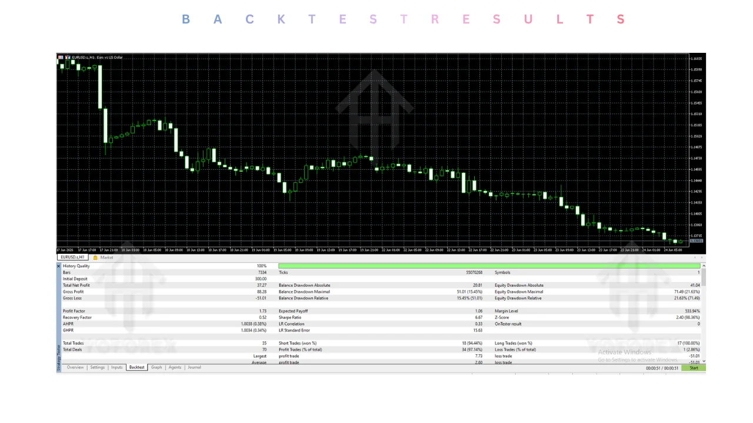Click Loss Trades value 1 (2.86%)
This screenshot has height=423, width=753.
pos(691,350)
